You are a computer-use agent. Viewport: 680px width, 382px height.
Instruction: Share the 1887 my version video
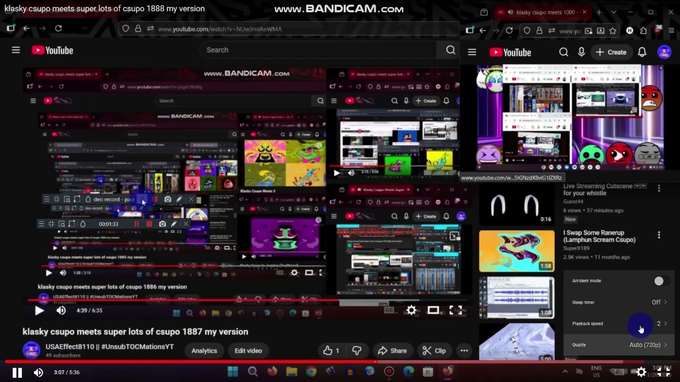click(392, 351)
